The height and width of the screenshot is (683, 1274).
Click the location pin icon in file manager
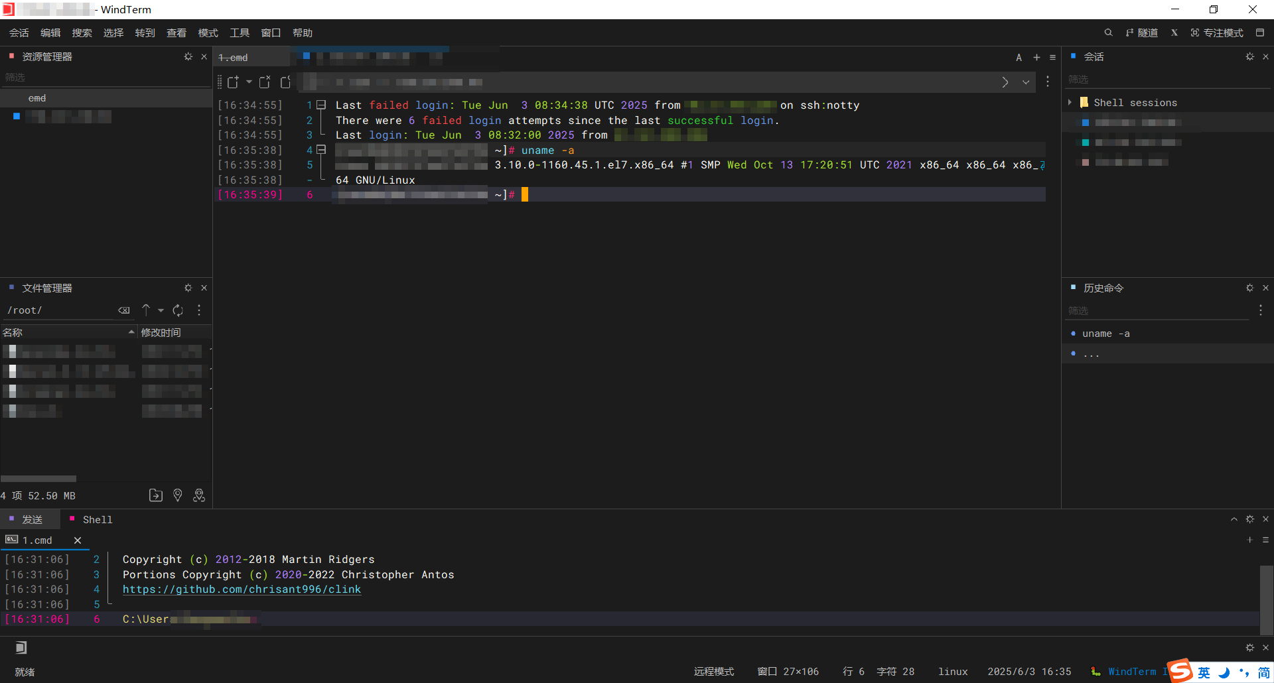point(177,495)
